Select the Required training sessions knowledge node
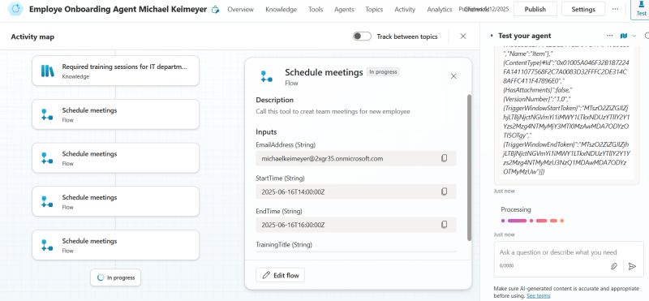Image resolution: width=649 pixels, height=301 pixels. click(x=115, y=71)
